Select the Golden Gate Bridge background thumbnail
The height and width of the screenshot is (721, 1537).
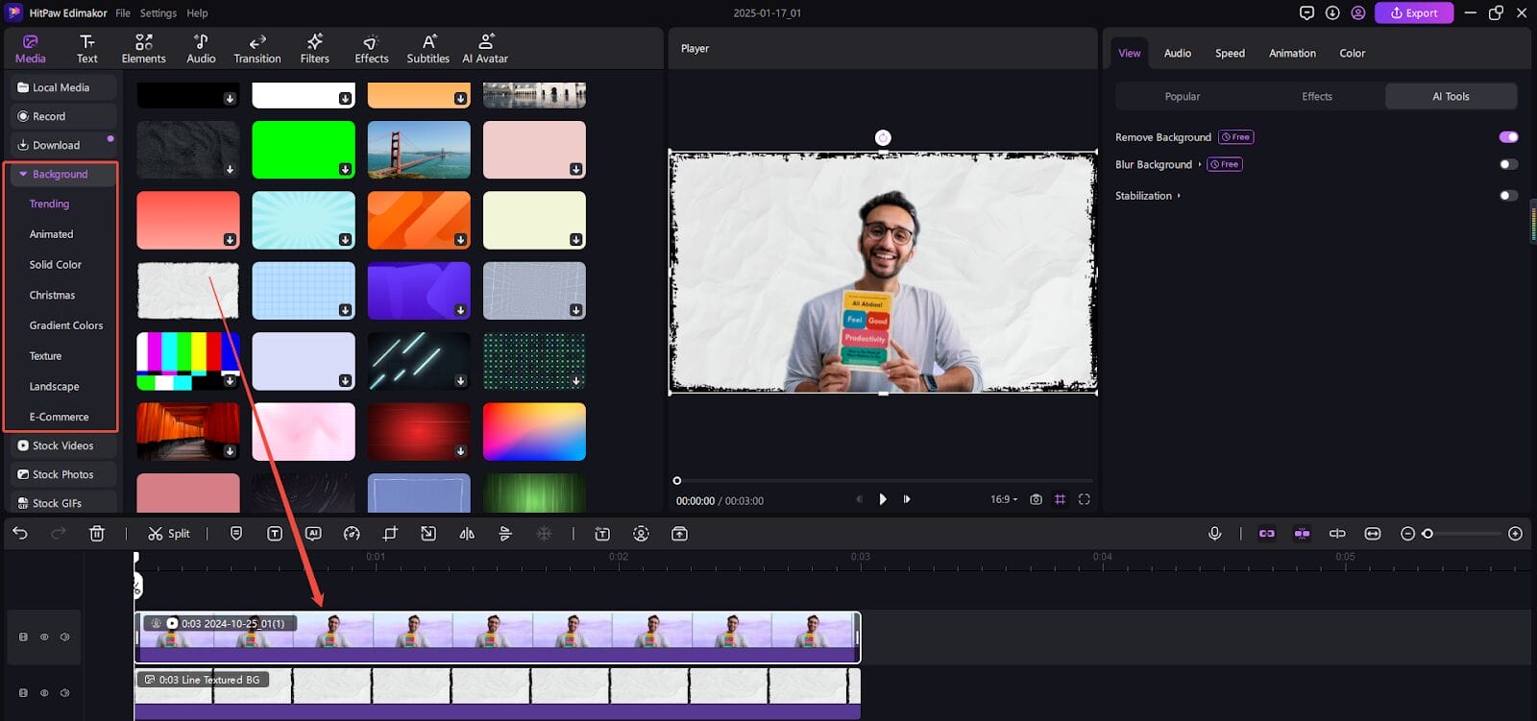419,150
